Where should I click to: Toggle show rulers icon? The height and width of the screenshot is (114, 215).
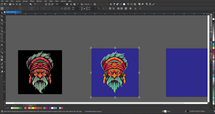(71, 4)
